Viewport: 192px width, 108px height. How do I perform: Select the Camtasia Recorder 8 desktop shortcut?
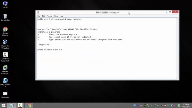coord(5,57)
